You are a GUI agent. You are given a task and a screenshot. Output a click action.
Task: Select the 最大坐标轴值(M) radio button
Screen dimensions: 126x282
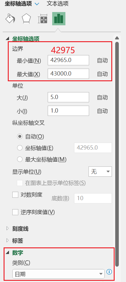pos(20,159)
